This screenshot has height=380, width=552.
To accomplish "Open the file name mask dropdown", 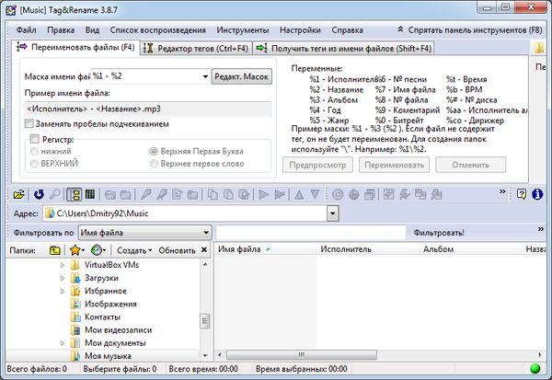I will pyautogui.click(x=203, y=76).
